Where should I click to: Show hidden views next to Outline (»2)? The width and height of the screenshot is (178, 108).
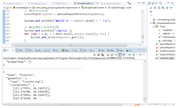coord(161,3)
